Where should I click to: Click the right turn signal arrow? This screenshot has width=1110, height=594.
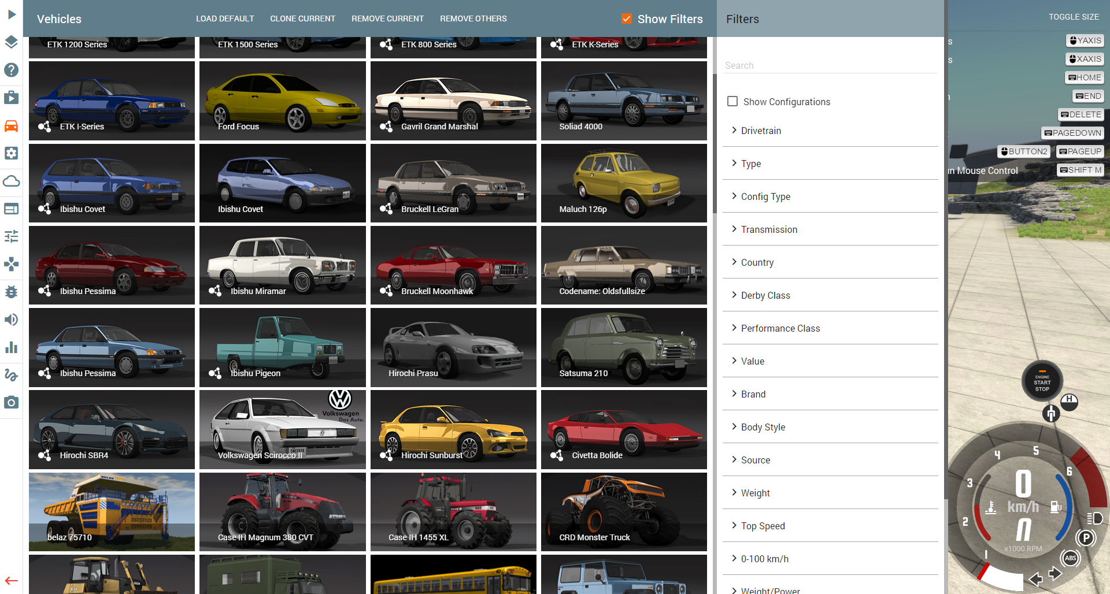click(1055, 573)
